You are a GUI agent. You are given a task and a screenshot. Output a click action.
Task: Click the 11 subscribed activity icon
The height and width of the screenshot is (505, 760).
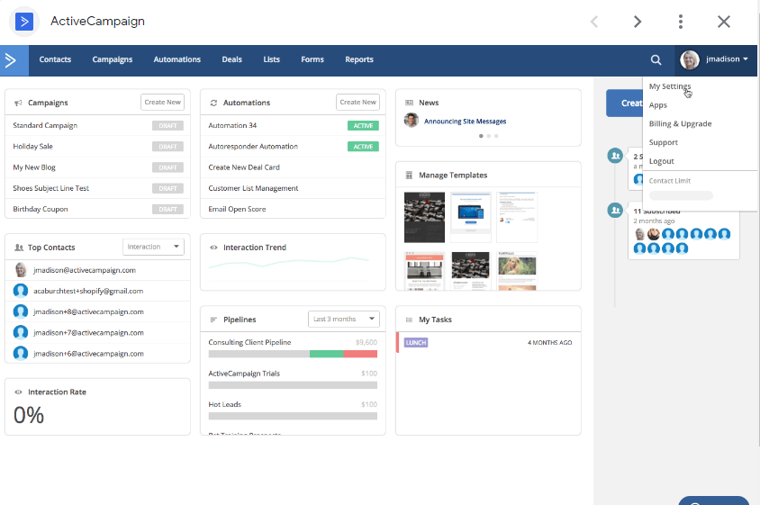[615, 211]
